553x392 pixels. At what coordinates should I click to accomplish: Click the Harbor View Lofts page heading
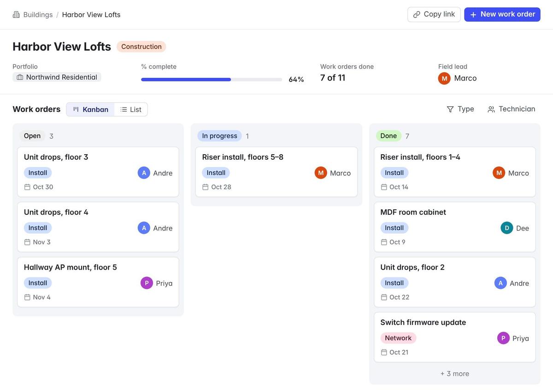point(62,46)
